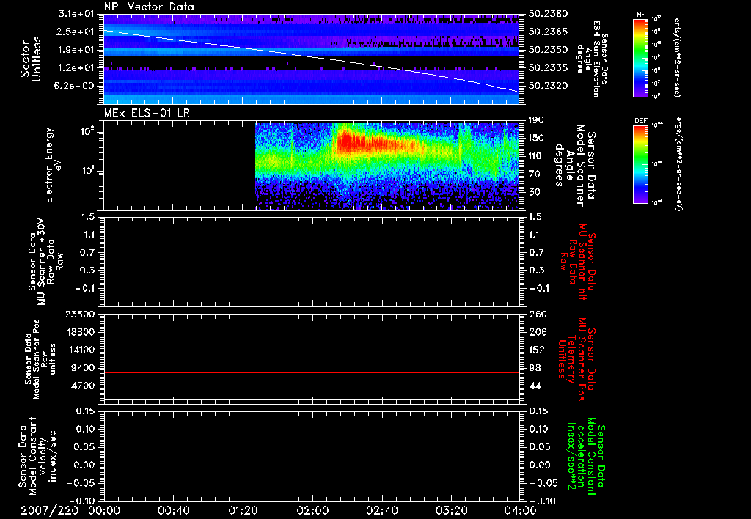This screenshot has width=751, height=519.
Task: Click the 03:20 time tick label
Action: [x=451, y=510]
